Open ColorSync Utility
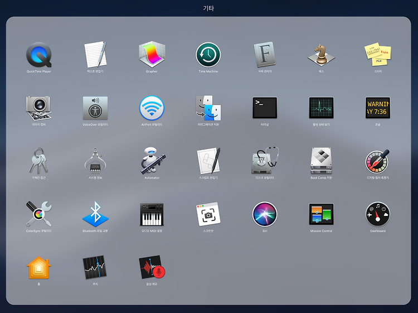The height and width of the screenshot is (313, 418). [38, 214]
